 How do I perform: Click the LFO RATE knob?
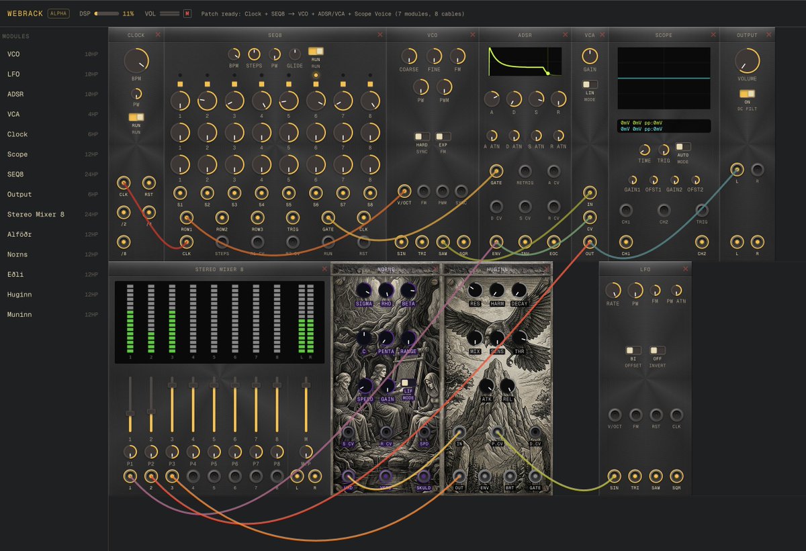[613, 291]
